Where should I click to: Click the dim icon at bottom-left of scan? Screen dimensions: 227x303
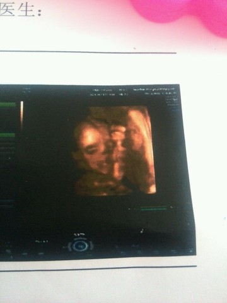[8, 252]
